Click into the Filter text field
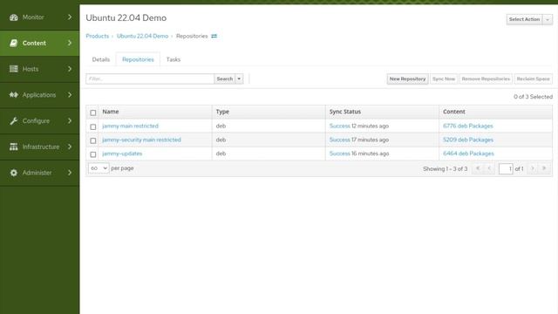 coord(150,78)
